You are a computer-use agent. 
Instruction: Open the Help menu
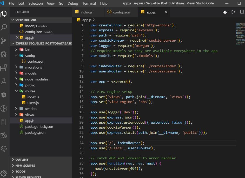tap(104, 3)
